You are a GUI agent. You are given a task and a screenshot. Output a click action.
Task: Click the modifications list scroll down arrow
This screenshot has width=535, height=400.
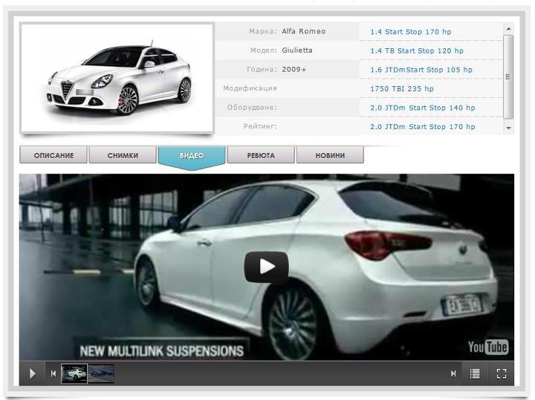[x=508, y=128]
